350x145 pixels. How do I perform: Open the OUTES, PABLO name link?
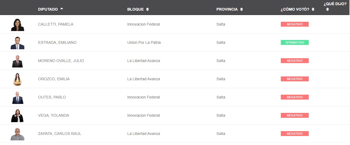coord(52,97)
